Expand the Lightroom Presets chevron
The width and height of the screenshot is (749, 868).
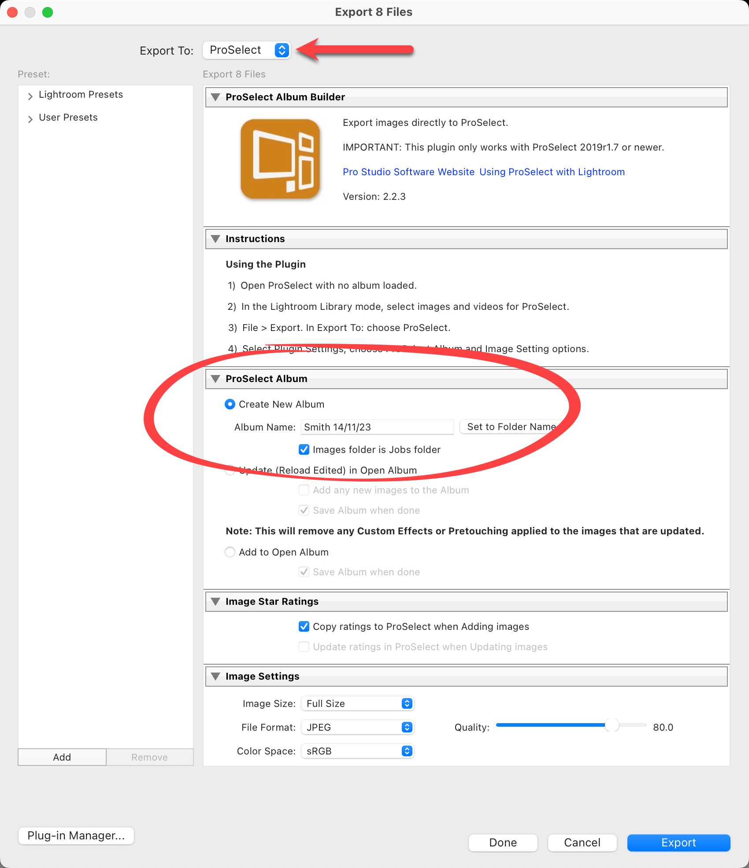(x=30, y=96)
